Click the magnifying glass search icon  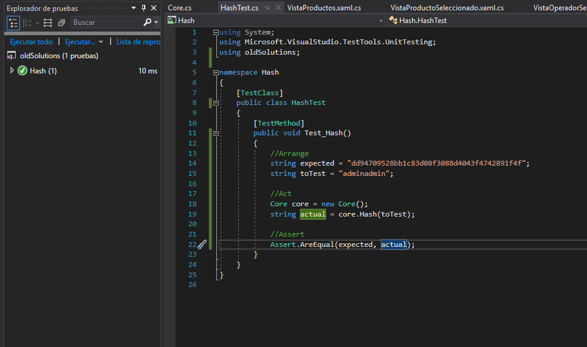pos(148,22)
